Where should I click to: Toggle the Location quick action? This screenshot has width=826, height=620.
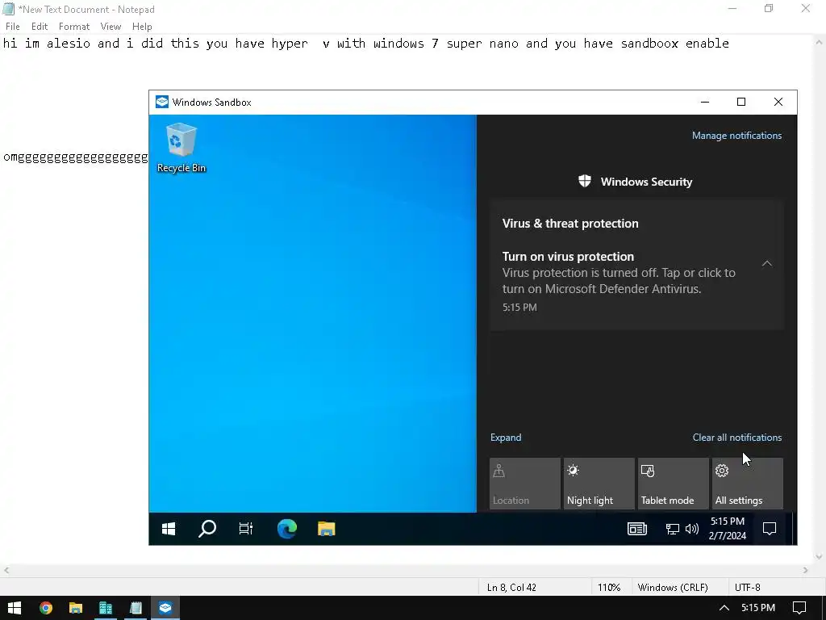524,484
